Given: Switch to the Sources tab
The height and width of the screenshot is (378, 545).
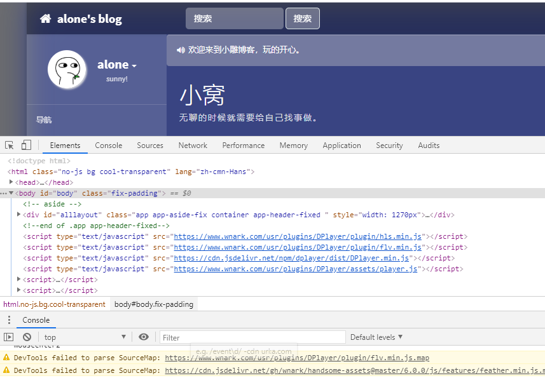Looking at the screenshot, I should click(x=150, y=145).
